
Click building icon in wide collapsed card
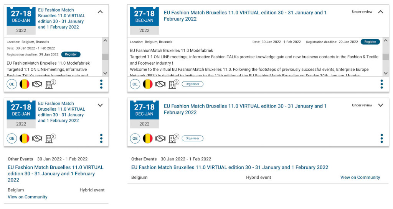(174, 139)
